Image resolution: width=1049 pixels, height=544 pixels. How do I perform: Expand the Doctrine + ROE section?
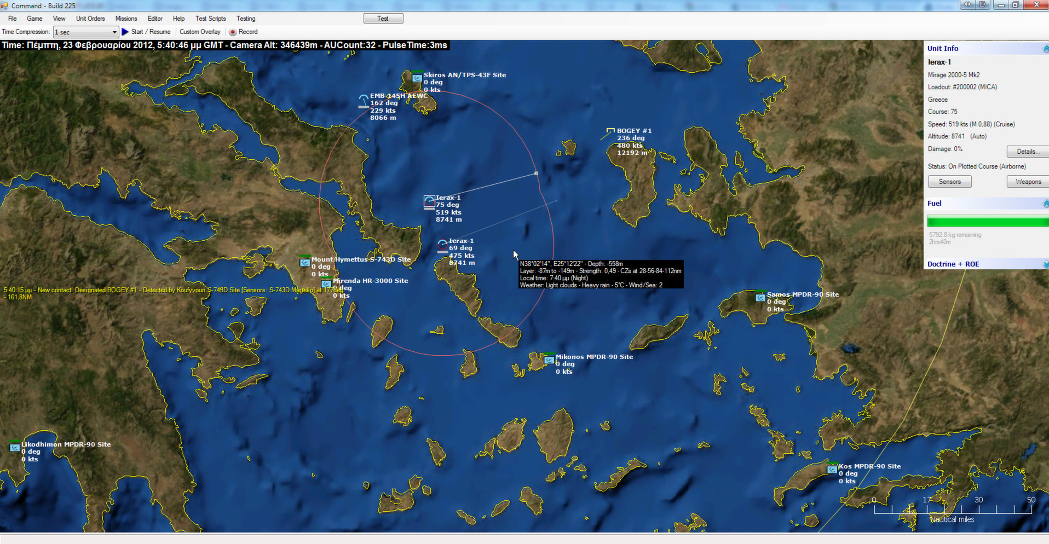click(1046, 264)
